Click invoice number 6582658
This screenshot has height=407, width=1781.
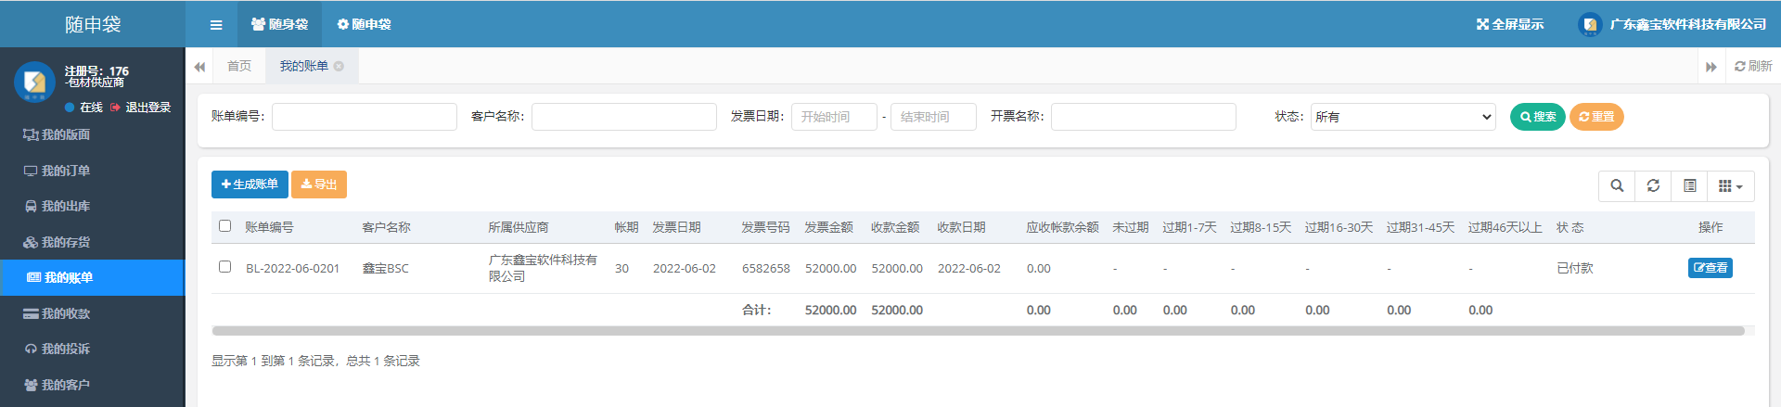pos(766,269)
